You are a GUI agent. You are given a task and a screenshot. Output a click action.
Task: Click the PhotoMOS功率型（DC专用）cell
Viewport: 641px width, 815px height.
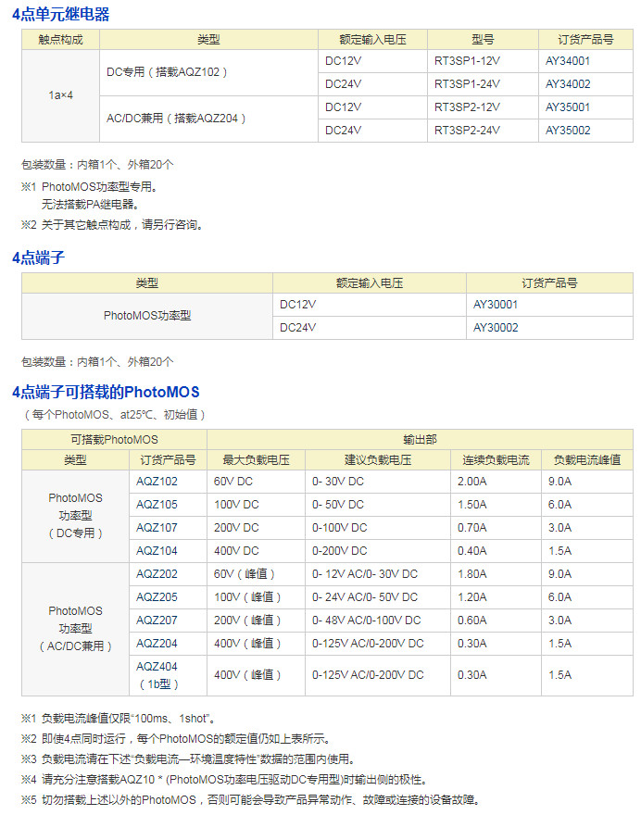(x=75, y=516)
